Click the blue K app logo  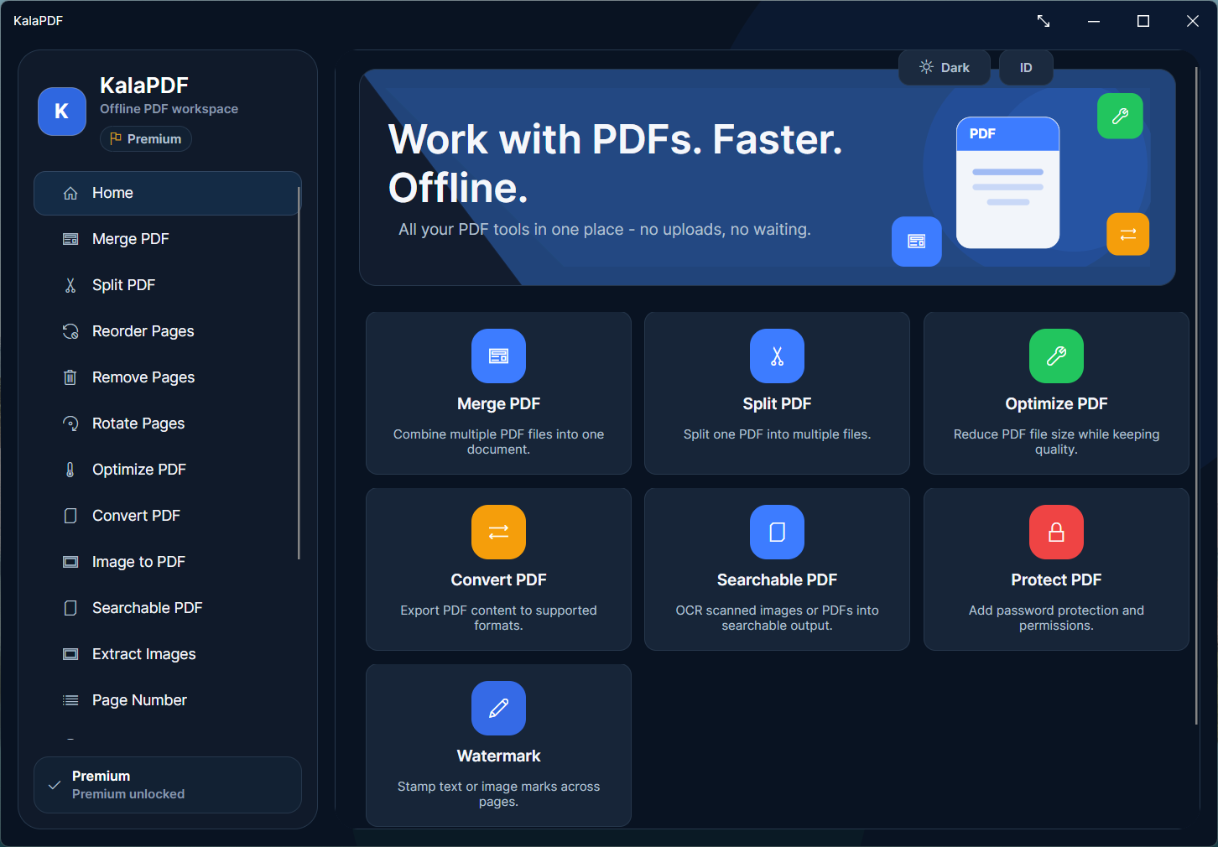(62, 112)
